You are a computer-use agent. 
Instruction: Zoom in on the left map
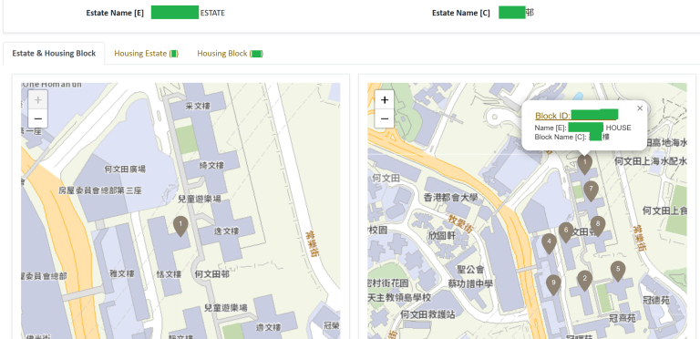(38, 100)
